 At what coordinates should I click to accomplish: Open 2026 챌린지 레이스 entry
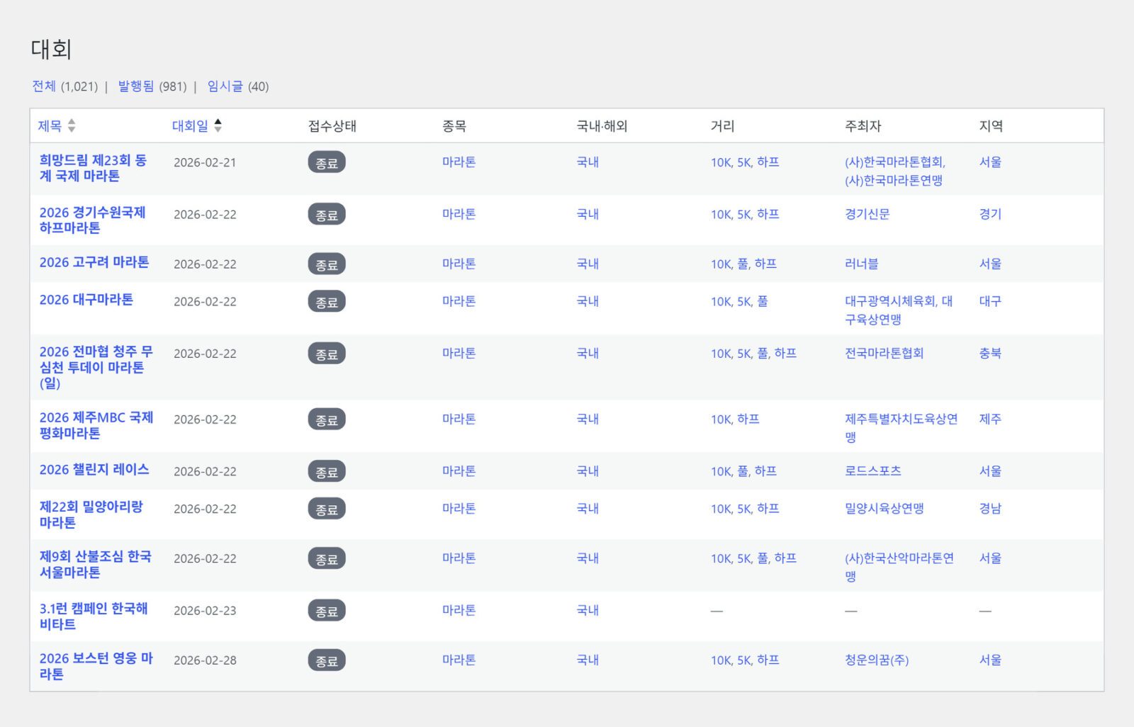tap(94, 470)
